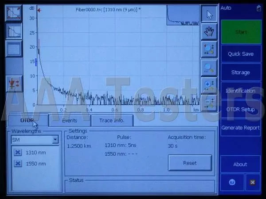Click the zoom-in plus magnifier icon
The image size is (266, 199).
(x=209, y=85)
